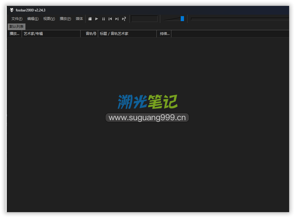Viewport: 295px width, 218px height.
Task: Open the 视图(V) menu
Action: point(49,19)
